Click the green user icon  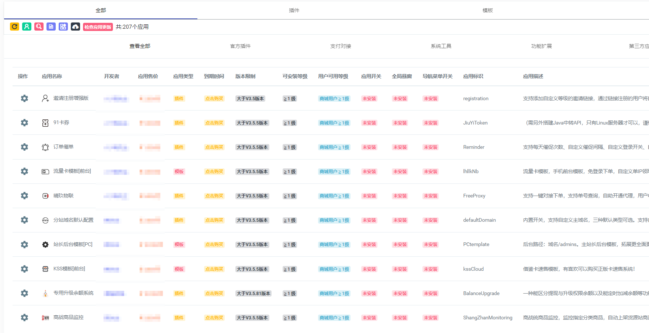click(27, 27)
